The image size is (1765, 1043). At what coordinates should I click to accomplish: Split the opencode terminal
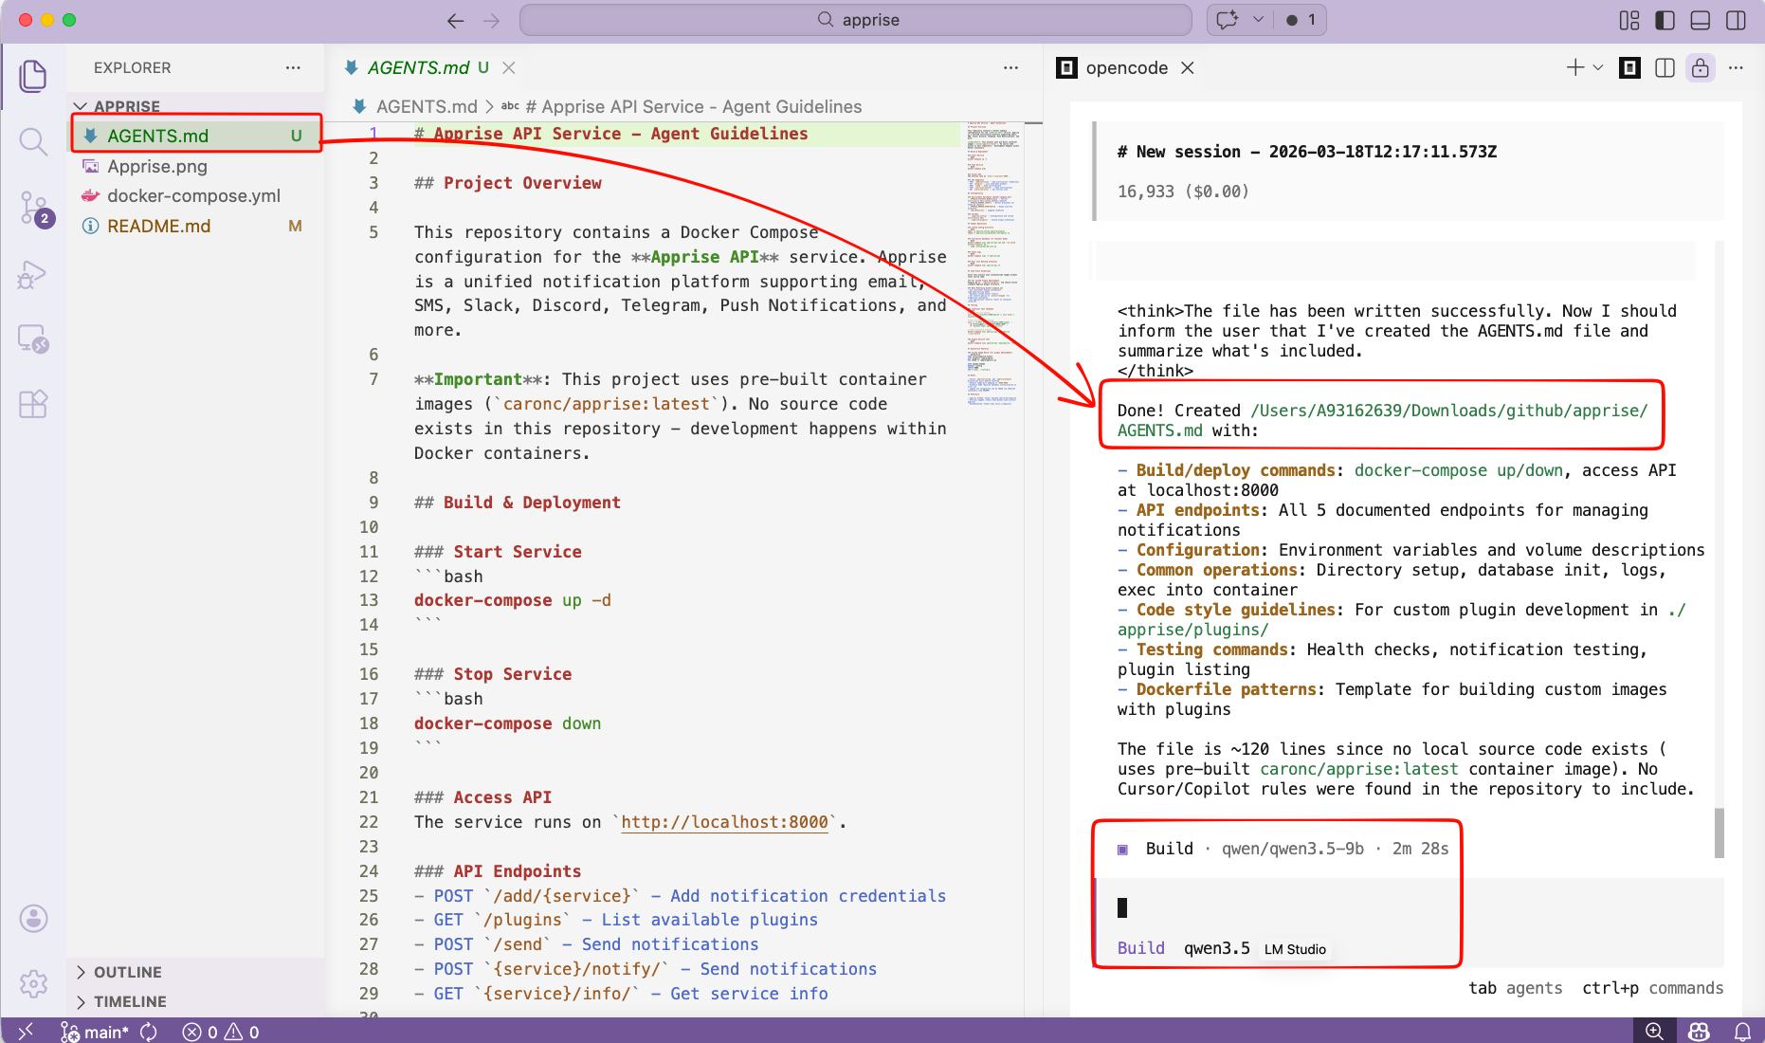coord(1665,67)
